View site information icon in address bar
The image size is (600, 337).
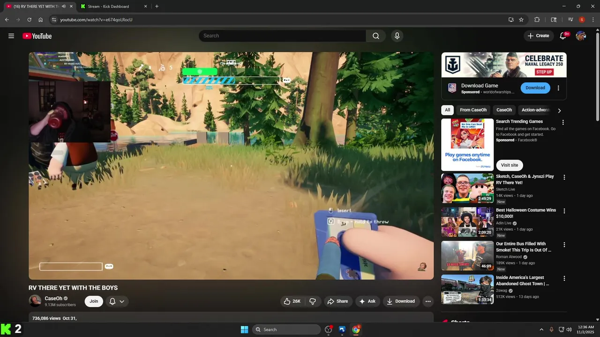[54, 20]
